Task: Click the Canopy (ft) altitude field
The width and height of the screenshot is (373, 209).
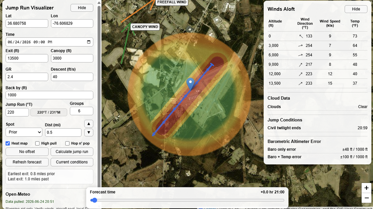Action: (72, 58)
